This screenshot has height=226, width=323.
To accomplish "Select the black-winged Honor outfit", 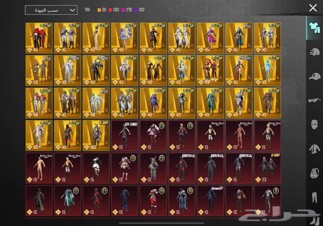I will click(96, 70).
